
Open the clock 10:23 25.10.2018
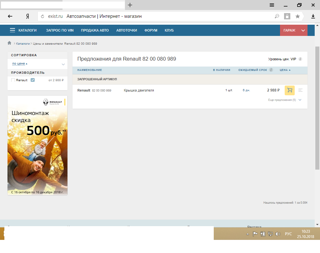click(306, 234)
